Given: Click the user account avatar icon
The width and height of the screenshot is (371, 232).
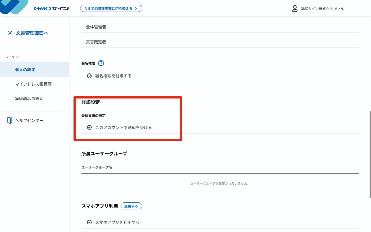Looking at the screenshot, I should [x=295, y=8].
